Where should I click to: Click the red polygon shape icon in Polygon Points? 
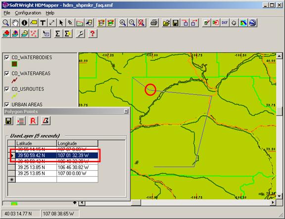(x=46, y=121)
